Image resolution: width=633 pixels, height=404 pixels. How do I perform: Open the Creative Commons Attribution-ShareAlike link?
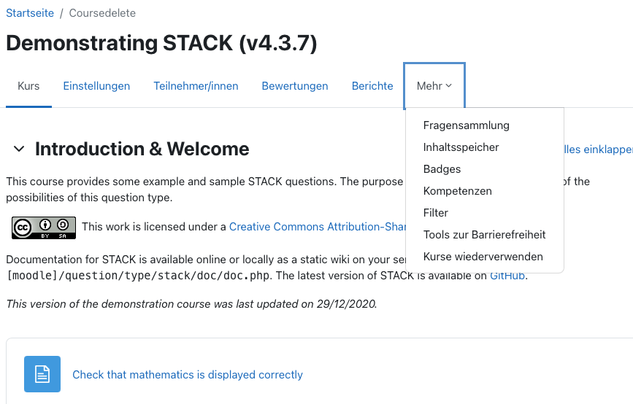coord(317,227)
